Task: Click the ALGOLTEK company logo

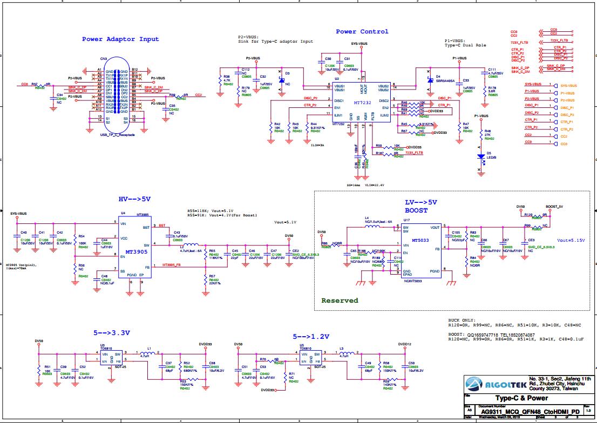Action: coord(496,385)
